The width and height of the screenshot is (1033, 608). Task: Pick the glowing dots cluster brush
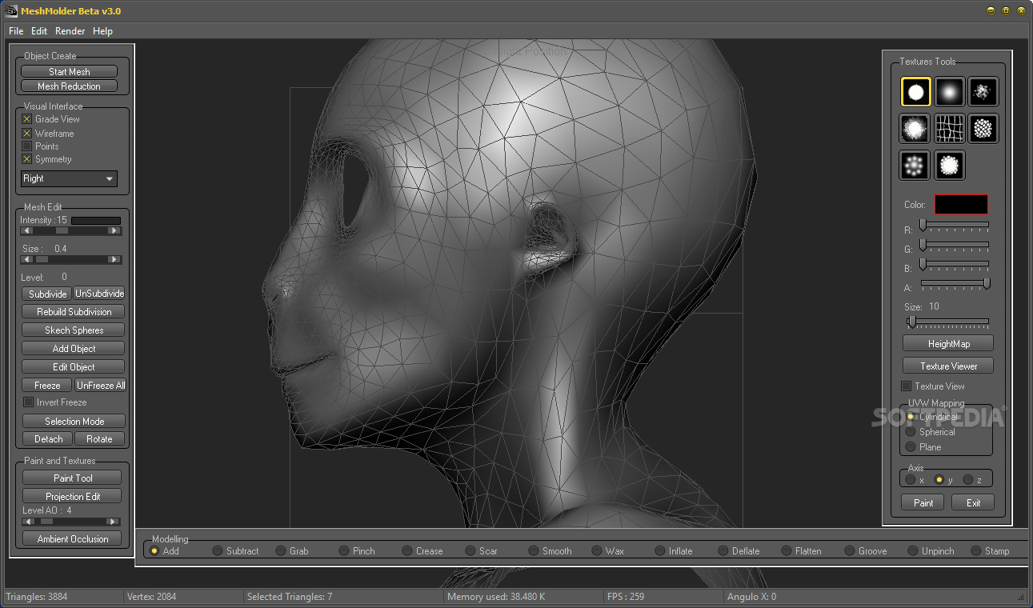pos(915,165)
